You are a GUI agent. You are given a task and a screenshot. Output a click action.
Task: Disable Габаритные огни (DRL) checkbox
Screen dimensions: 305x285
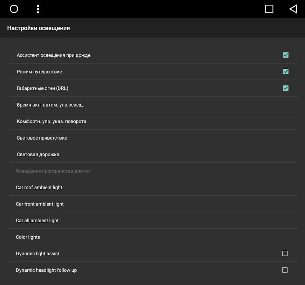click(286, 88)
